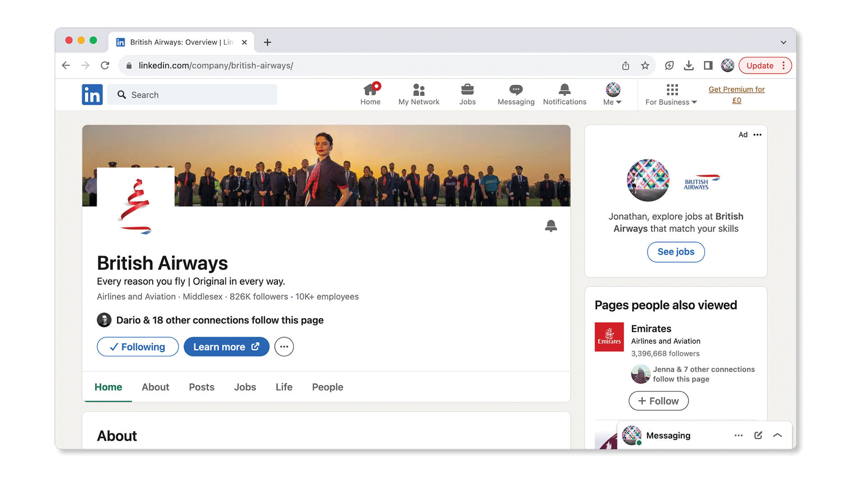Open Notifications bell in navbar
The width and height of the screenshot is (853, 480).
tap(564, 94)
